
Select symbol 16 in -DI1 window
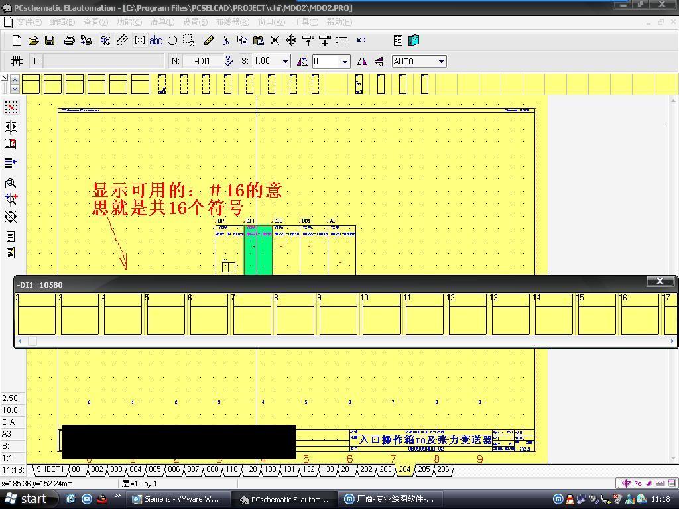[639, 313]
